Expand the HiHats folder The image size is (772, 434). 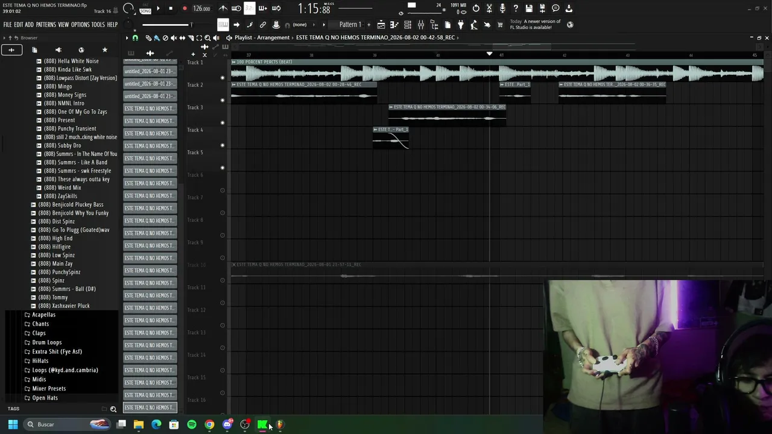[x=40, y=360]
